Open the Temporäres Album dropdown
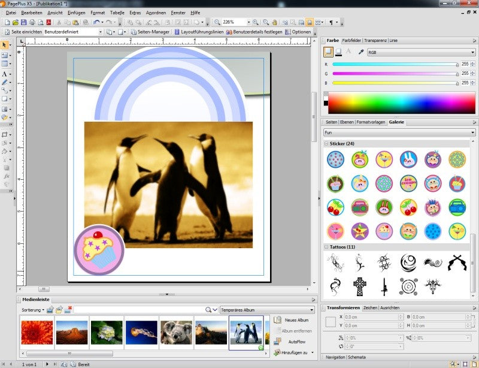Screen dimensions: 479x368 267,310
